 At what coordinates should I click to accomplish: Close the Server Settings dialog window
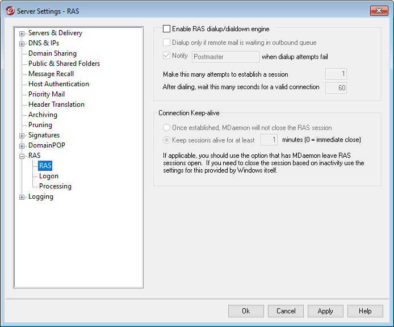378,10
